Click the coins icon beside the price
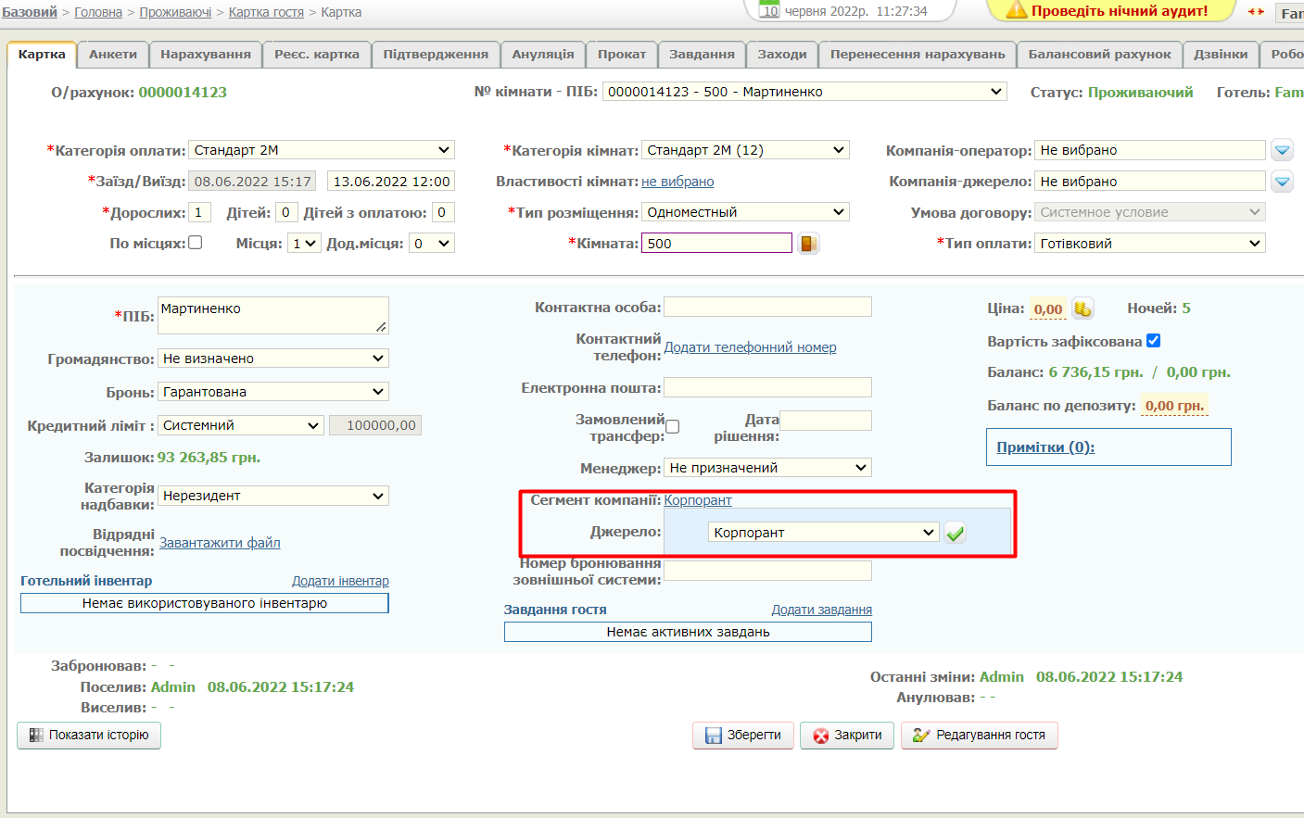 click(1082, 308)
